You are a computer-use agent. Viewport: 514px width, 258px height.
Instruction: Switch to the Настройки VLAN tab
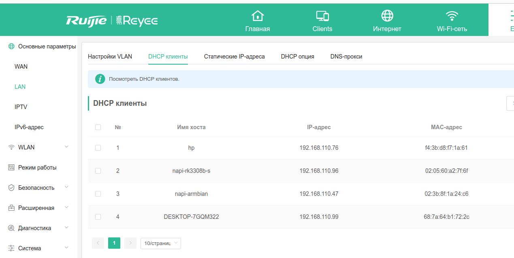click(110, 57)
